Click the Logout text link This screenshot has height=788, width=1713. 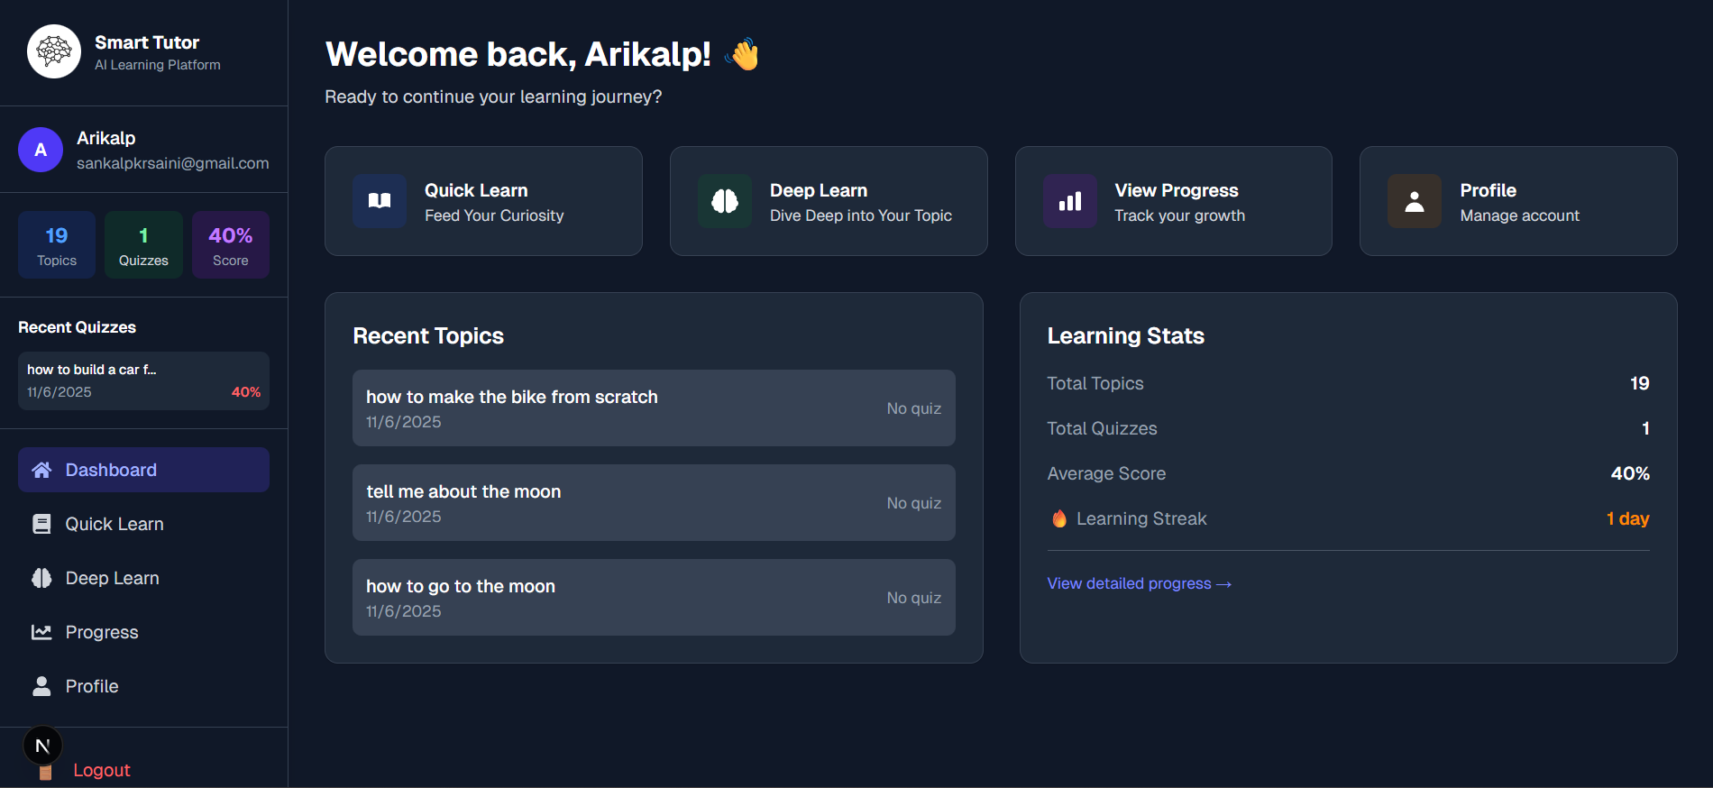(101, 770)
